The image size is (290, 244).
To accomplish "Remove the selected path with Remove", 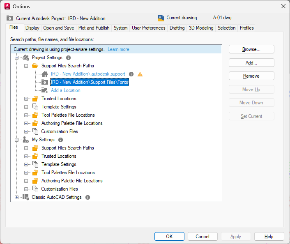I will click(x=251, y=76).
